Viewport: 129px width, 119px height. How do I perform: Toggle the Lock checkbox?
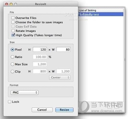coord(9,102)
